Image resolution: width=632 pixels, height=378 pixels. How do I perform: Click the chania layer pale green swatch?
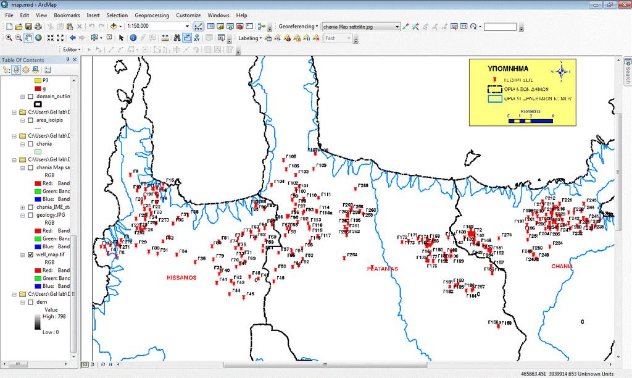pos(38,152)
